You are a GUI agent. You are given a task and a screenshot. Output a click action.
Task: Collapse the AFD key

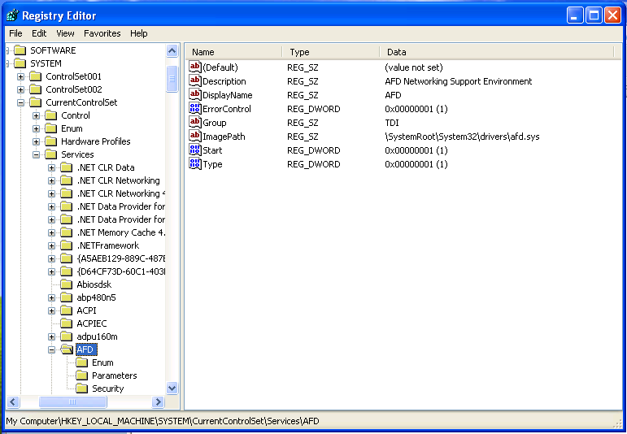tap(52, 349)
